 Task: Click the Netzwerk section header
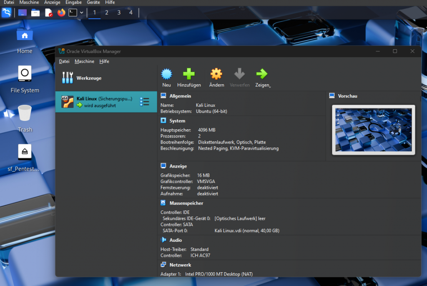(x=180, y=265)
